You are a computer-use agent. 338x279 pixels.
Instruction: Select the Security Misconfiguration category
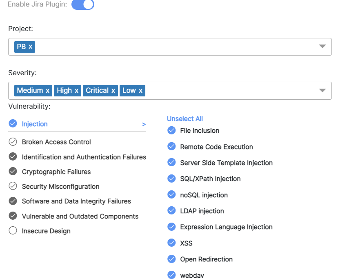coord(60,186)
